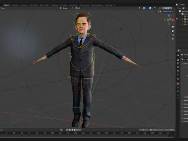This screenshot has width=188, height=141.
Task: Collapse the Collection in the outliner
Action: click(x=180, y=14)
